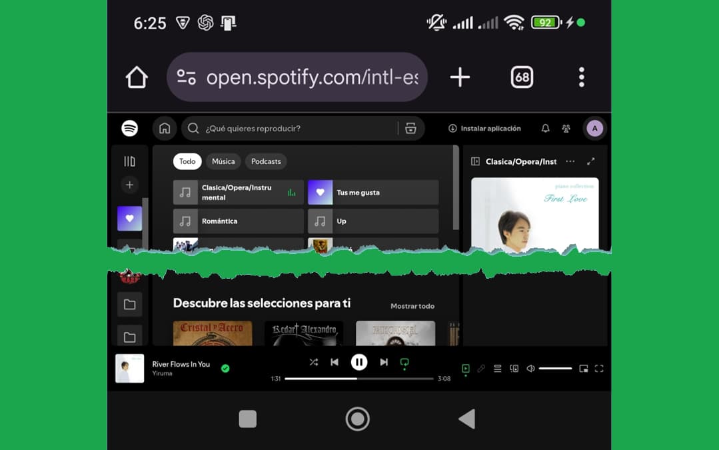Click the Mostrar todo link
719x450 pixels.
(x=412, y=306)
